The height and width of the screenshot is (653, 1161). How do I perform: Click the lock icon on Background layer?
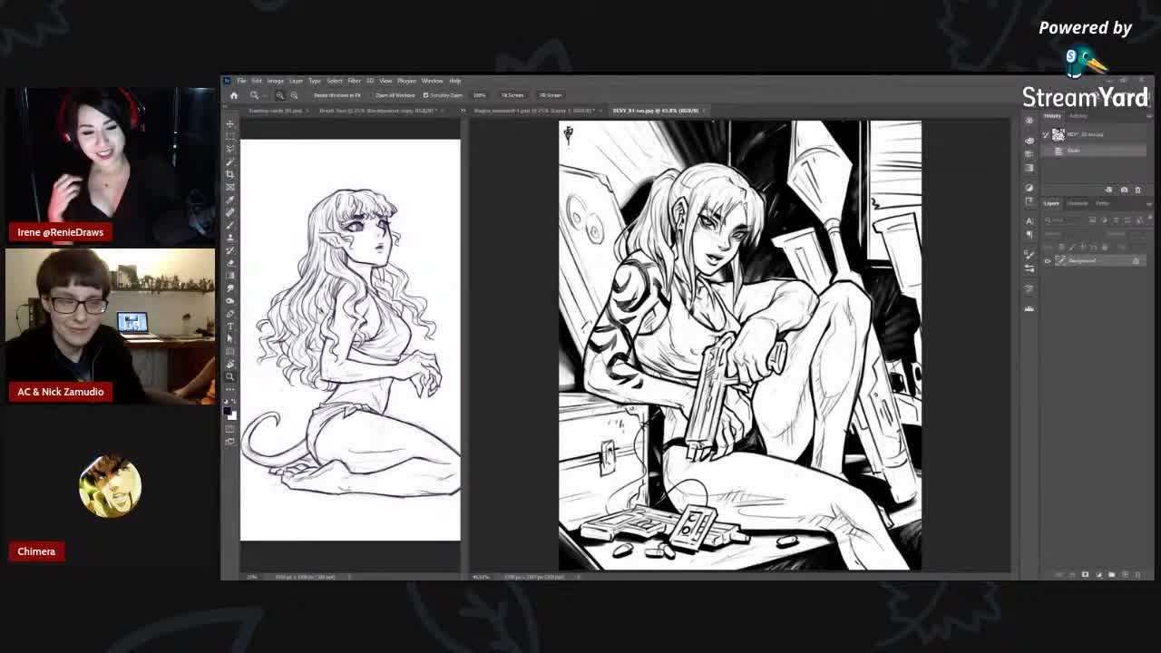tap(1136, 261)
